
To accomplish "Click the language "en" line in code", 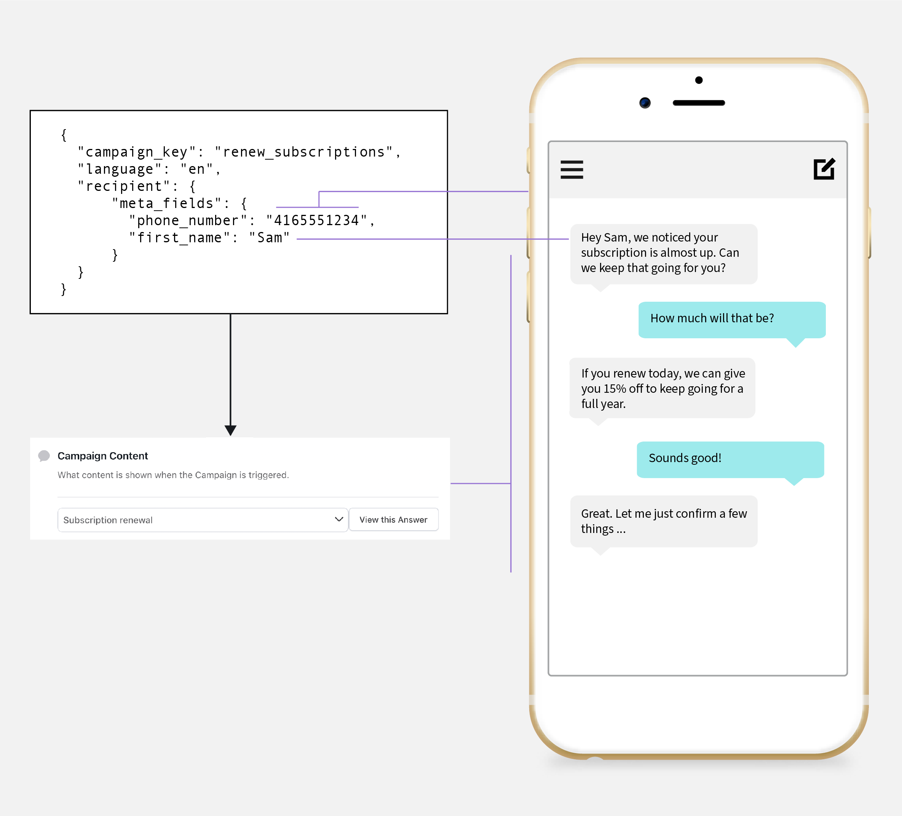I will coord(149,169).
